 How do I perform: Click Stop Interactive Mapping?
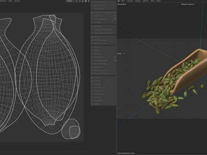tap(103, 33)
